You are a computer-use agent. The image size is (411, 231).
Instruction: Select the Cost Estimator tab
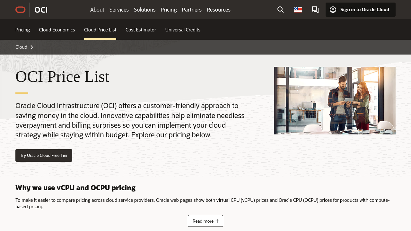point(141,30)
